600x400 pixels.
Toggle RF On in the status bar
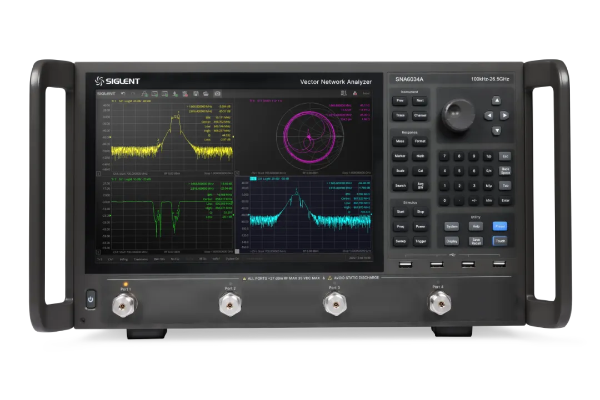click(x=203, y=259)
